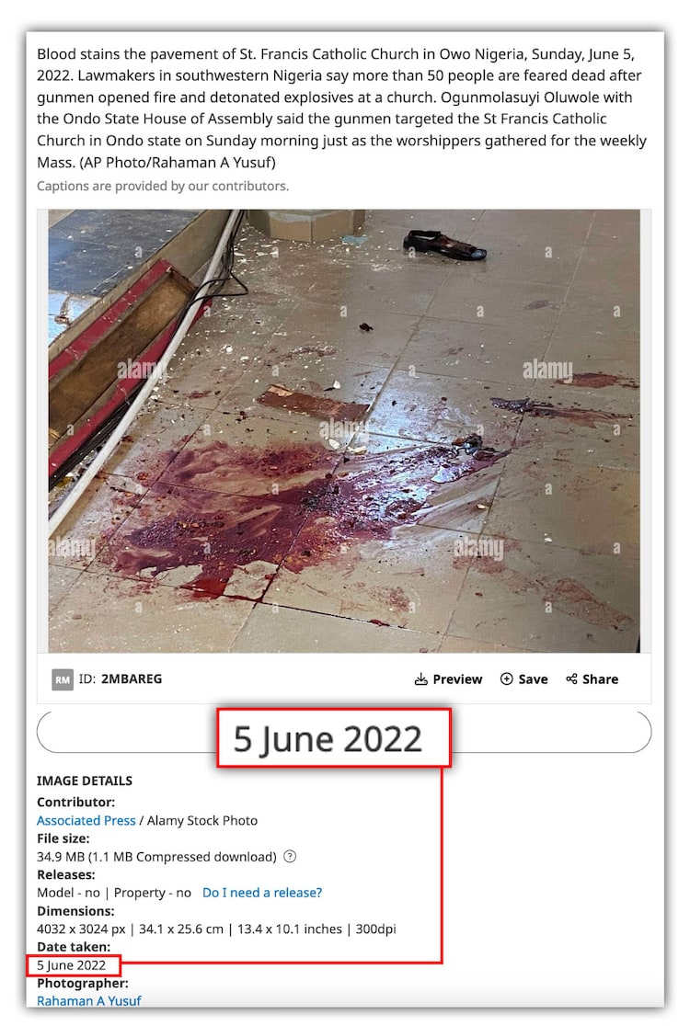Click the Preview download icon
This screenshot has height=1026, width=690.
(x=420, y=679)
